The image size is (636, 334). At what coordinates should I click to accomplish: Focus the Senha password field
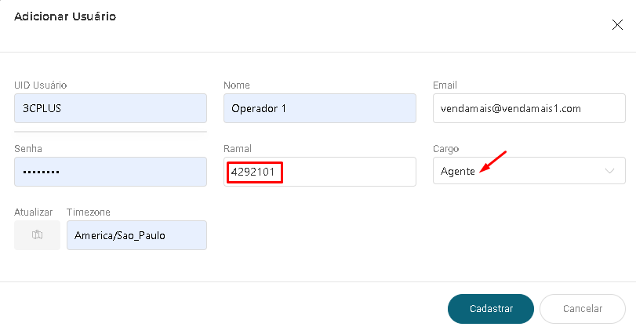[111, 172]
